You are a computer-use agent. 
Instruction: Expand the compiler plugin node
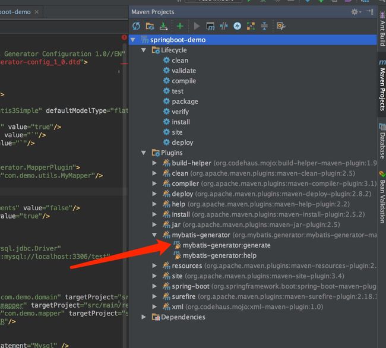click(154, 184)
